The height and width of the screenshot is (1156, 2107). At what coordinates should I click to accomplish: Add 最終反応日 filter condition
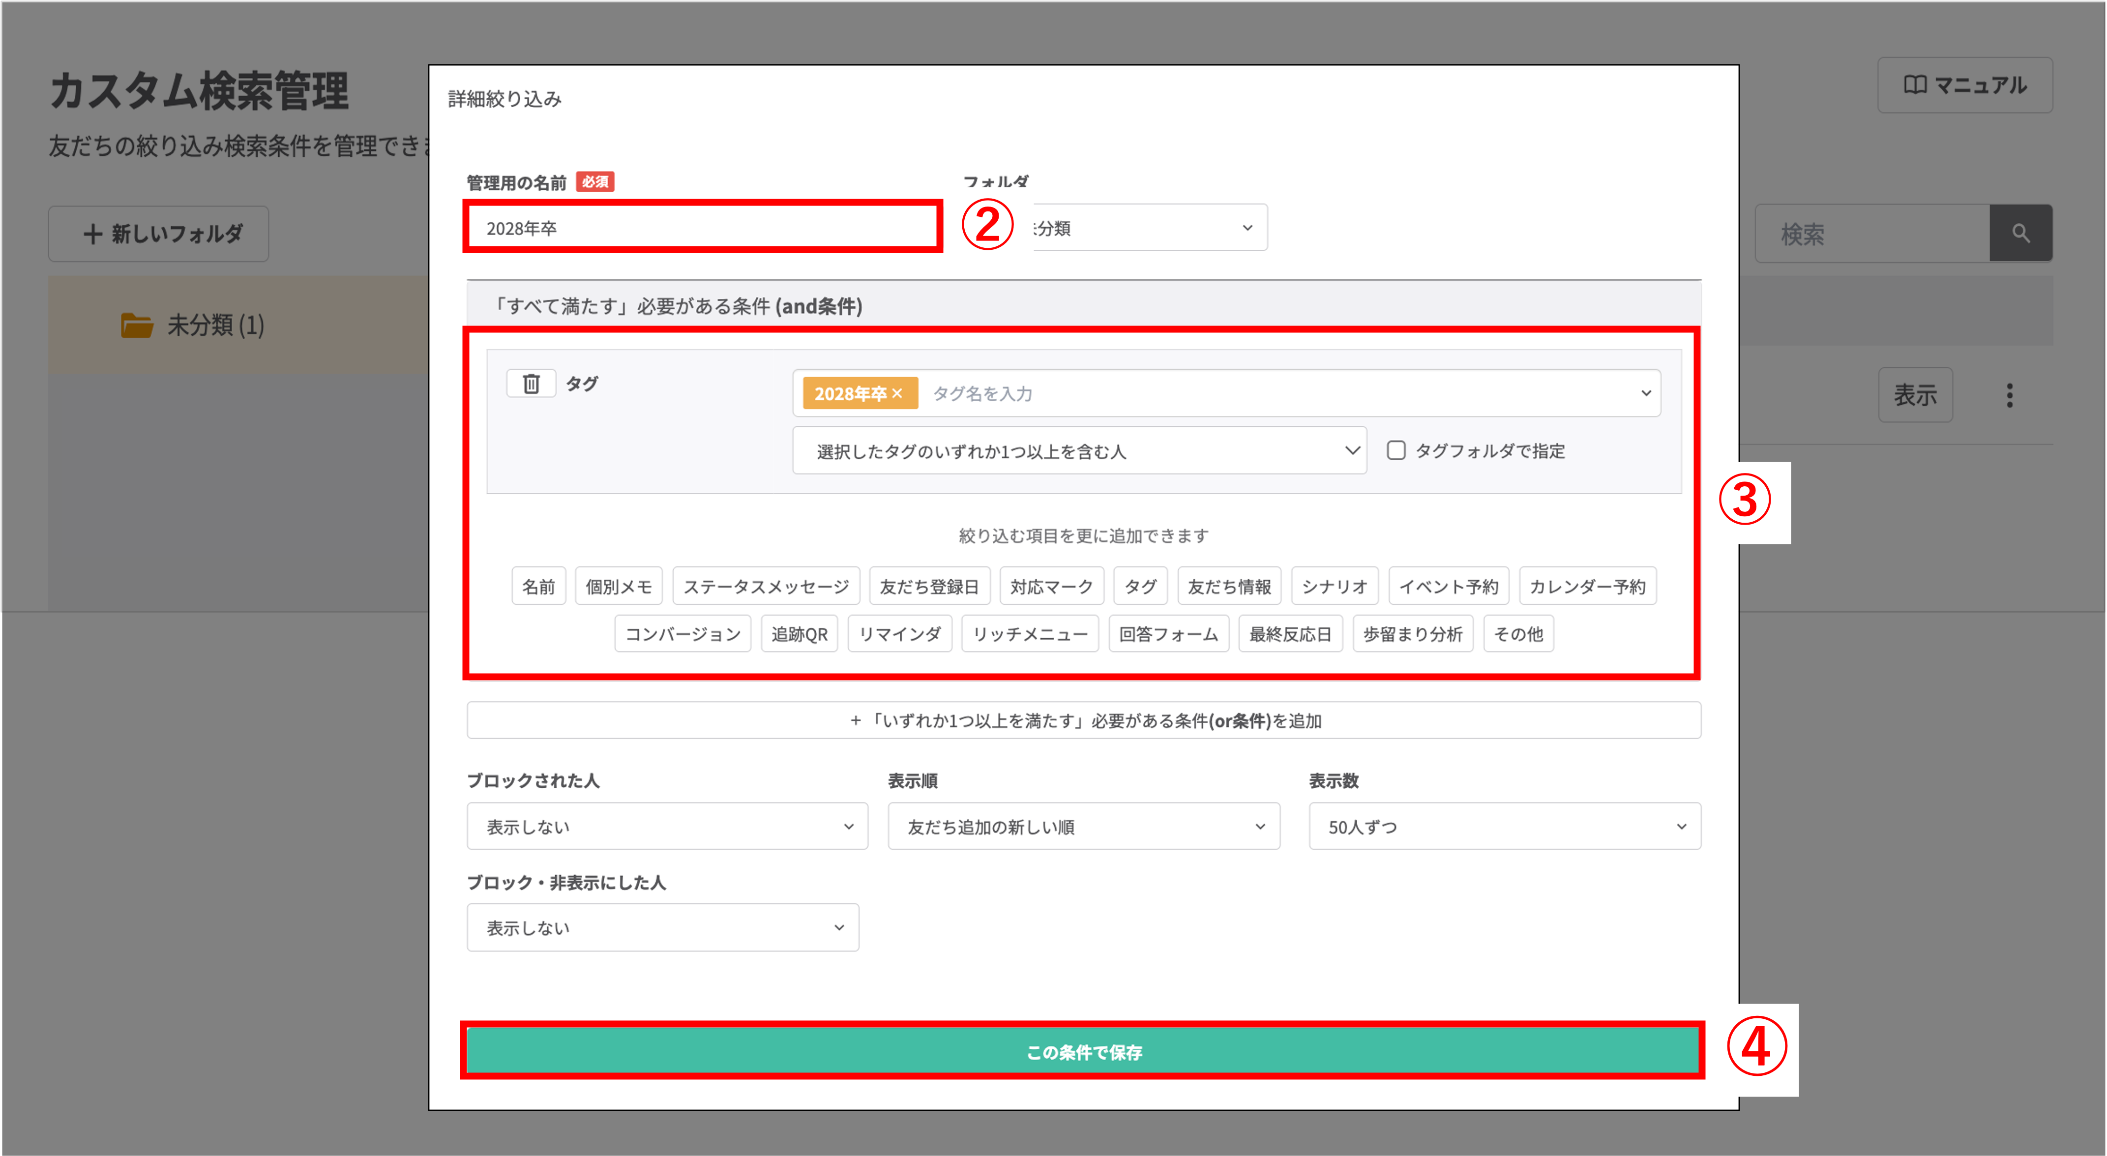[x=1290, y=634]
